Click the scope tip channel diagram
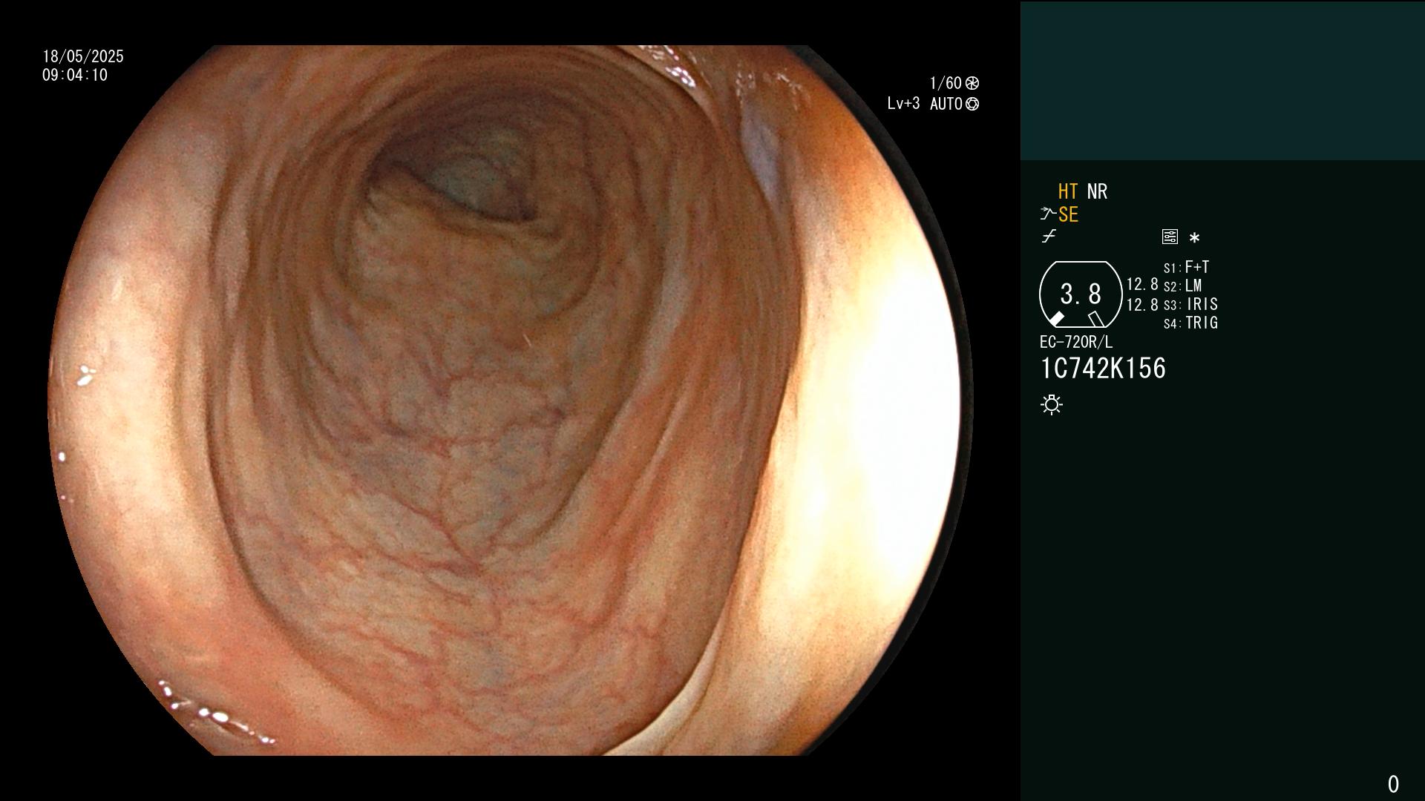Screen dimensions: 1425x801 [x=1081, y=294]
